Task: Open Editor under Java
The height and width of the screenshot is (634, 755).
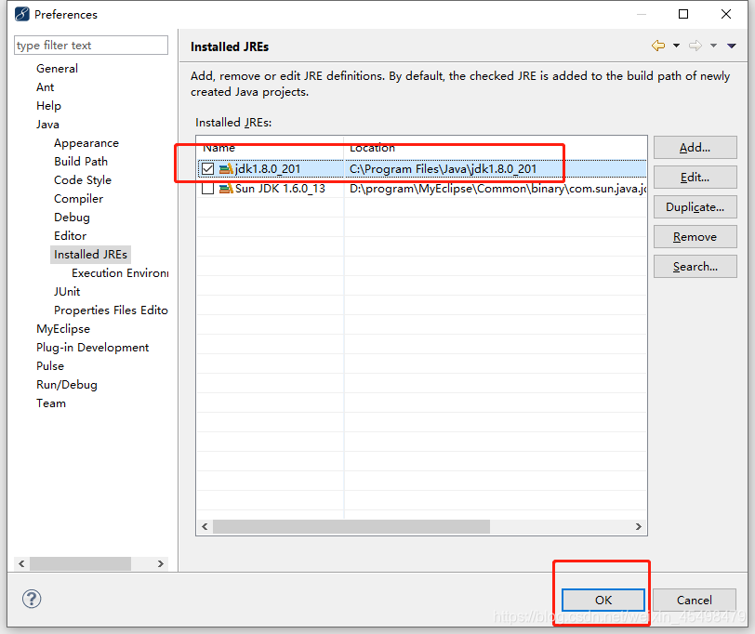Action: point(71,236)
